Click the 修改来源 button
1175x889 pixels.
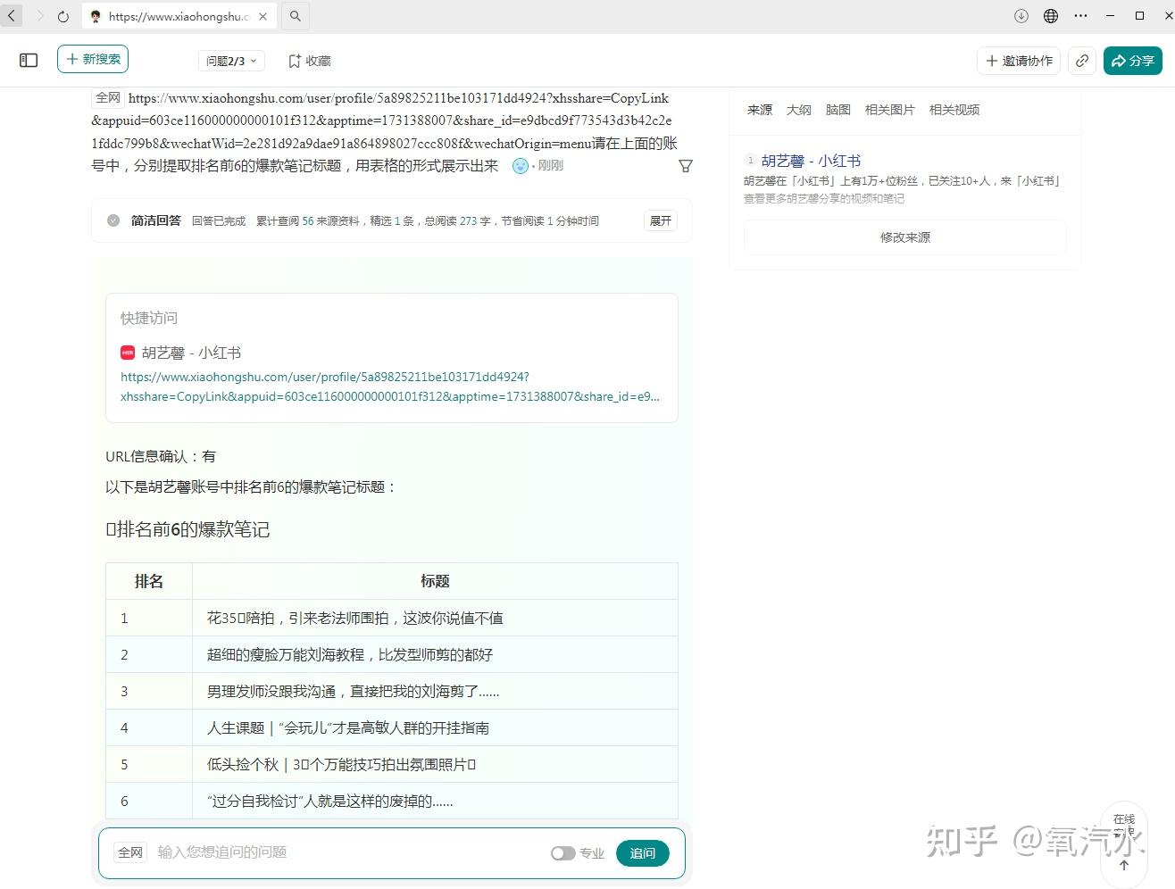coord(904,237)
